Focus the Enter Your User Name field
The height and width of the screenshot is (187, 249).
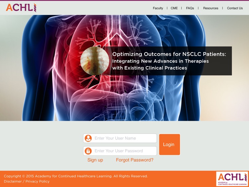coord(120,138)
